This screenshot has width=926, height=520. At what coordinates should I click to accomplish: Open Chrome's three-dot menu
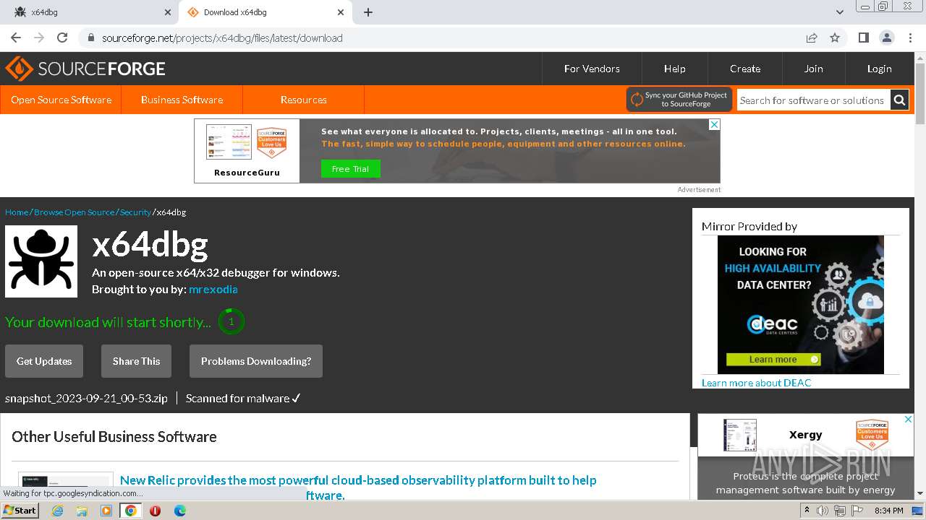tap(909, 38)
